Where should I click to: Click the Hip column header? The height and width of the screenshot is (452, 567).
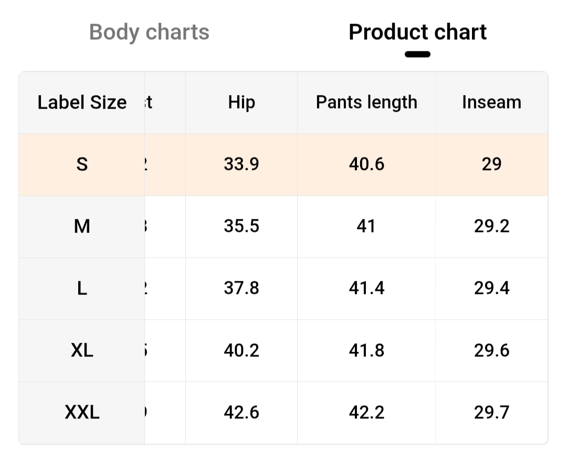click(241, 102)
